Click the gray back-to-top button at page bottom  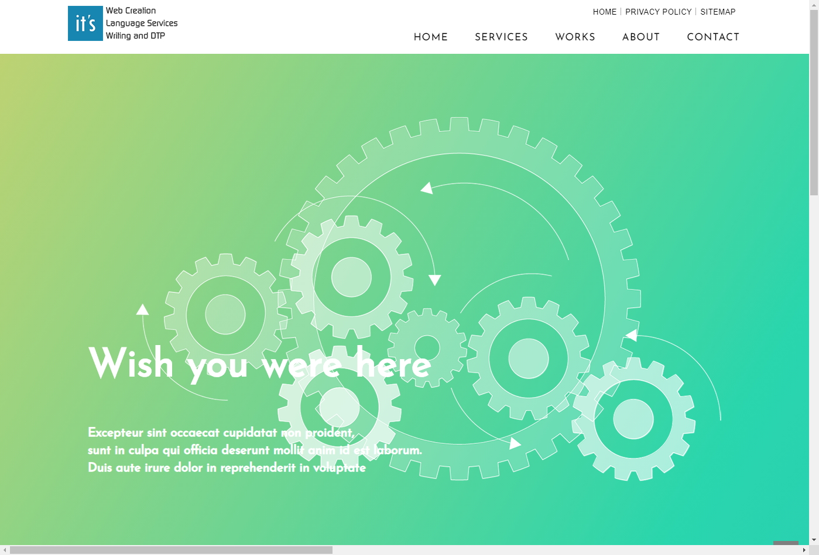pos(786,543)
